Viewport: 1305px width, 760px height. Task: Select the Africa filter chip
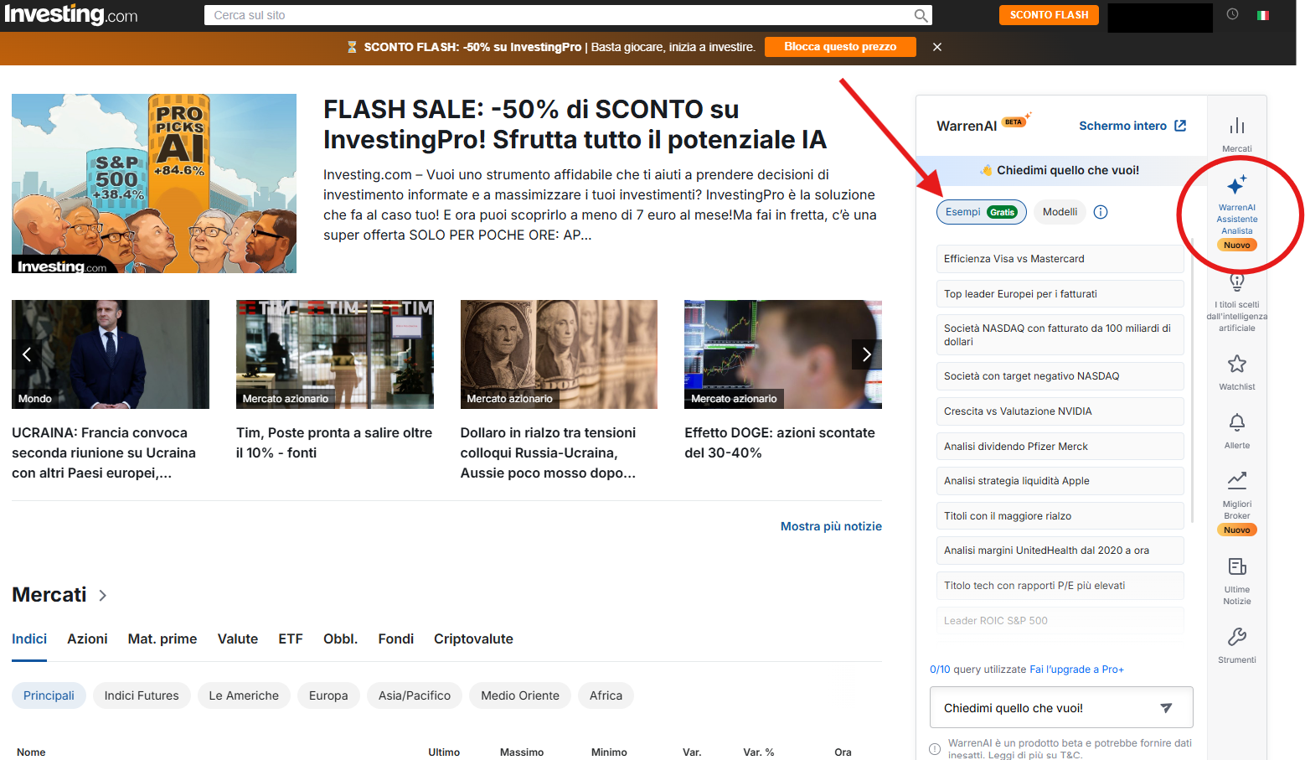(x=606, y=695)
